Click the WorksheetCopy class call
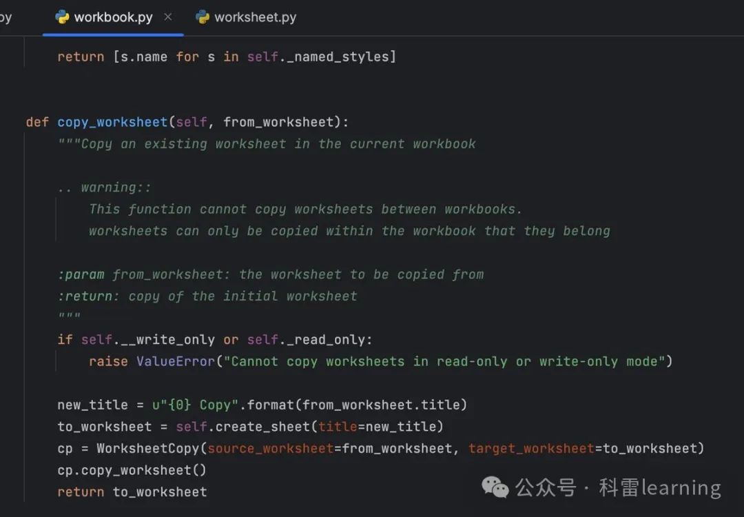 click(148, 449)
